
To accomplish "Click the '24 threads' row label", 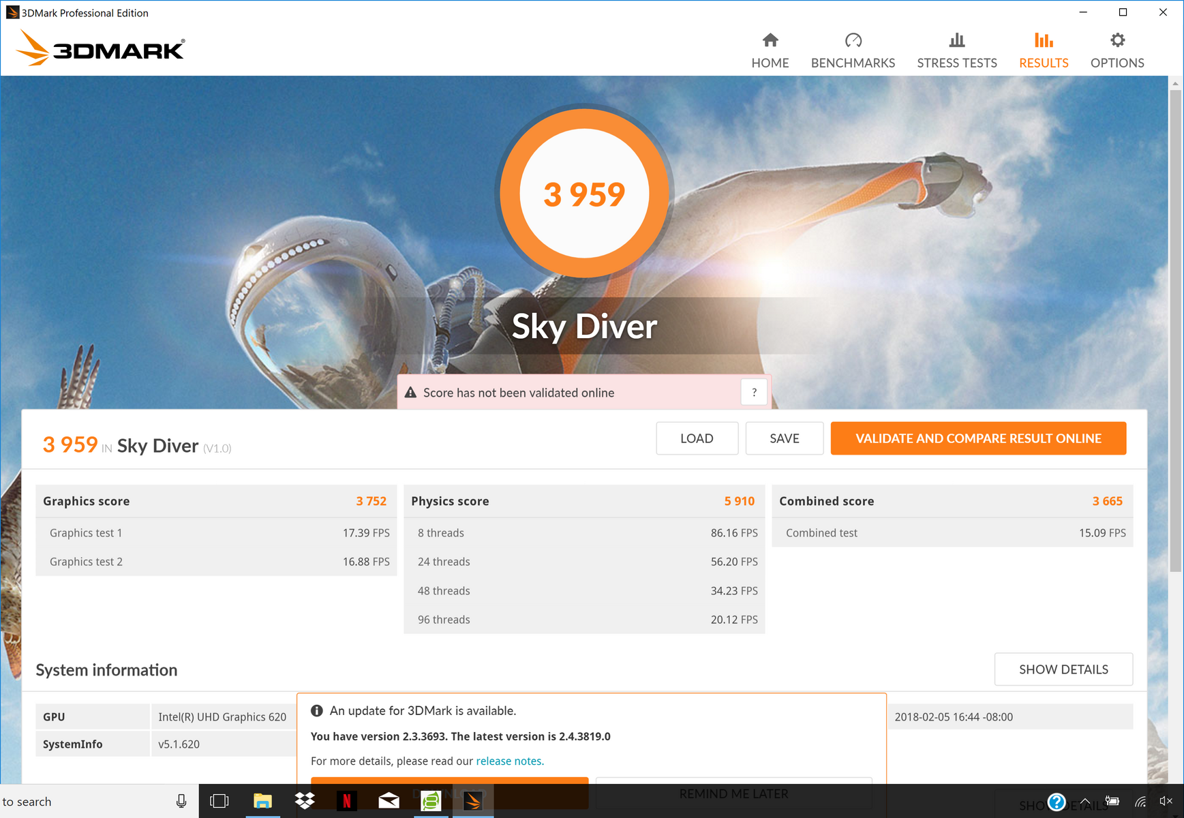I will [x=444, y=562].
